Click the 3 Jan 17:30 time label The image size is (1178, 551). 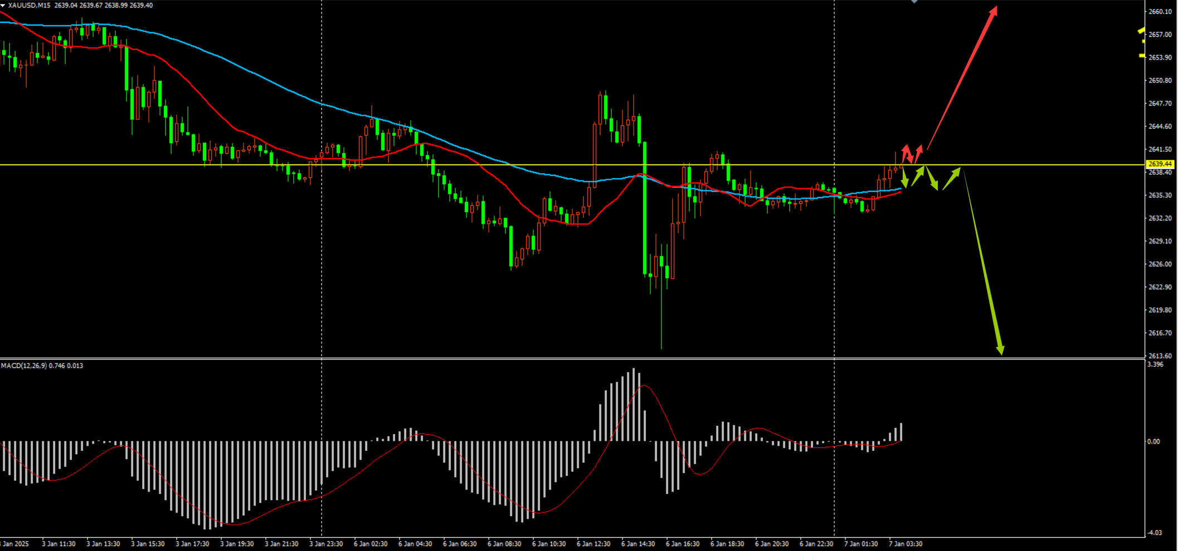(x=192, y=544)
